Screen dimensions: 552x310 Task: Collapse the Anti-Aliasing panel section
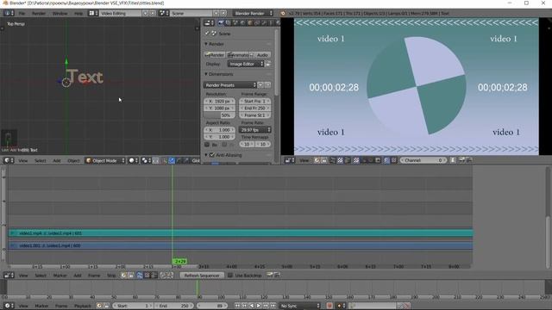point(206,155)
